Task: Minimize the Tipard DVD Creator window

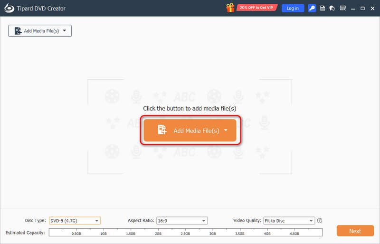Action: click(x=353, y=9)
